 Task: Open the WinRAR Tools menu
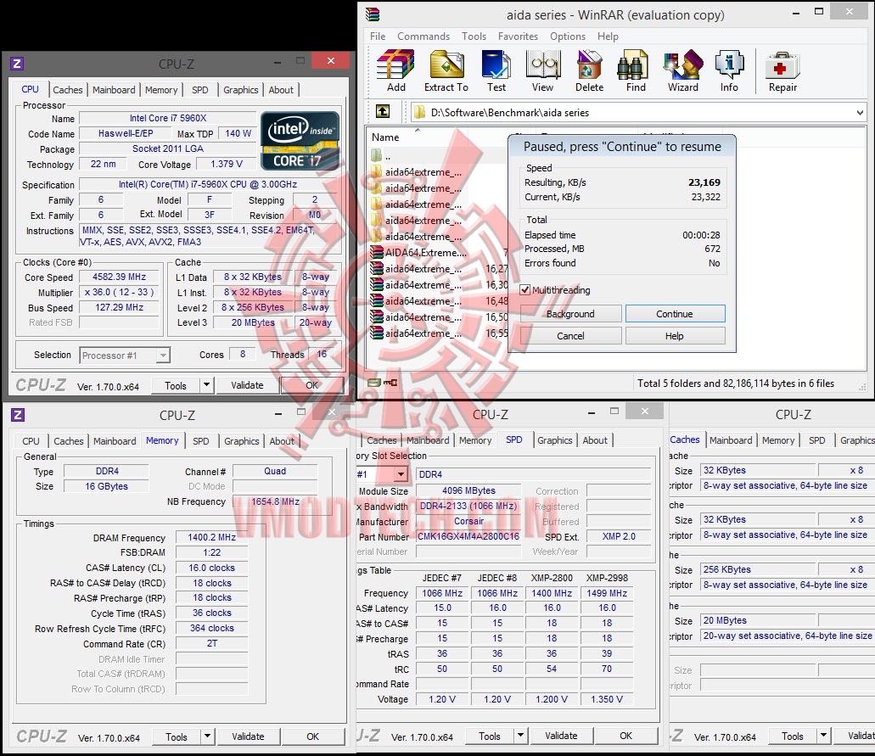[474, 36]
